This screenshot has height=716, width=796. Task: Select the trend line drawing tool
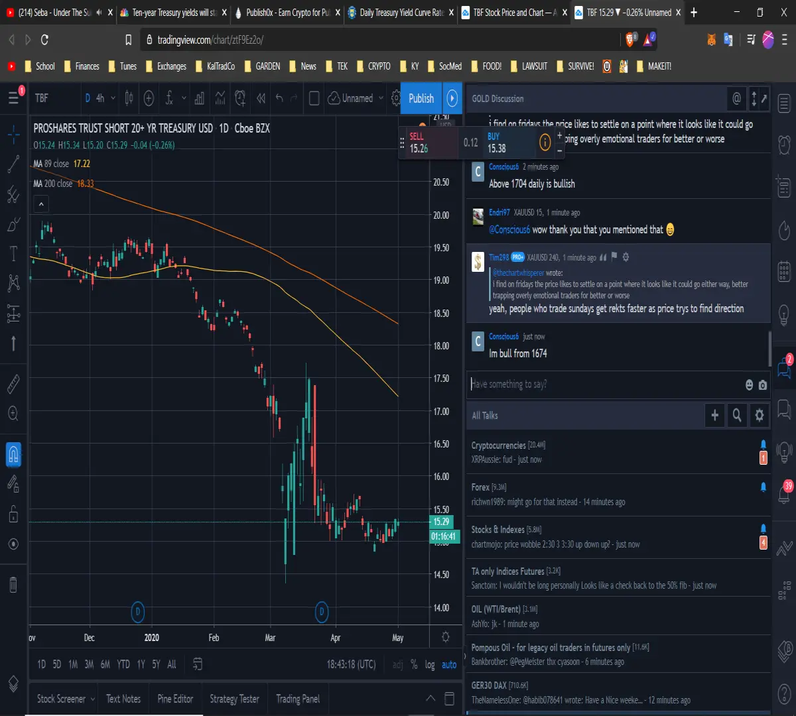pos(13,164)
